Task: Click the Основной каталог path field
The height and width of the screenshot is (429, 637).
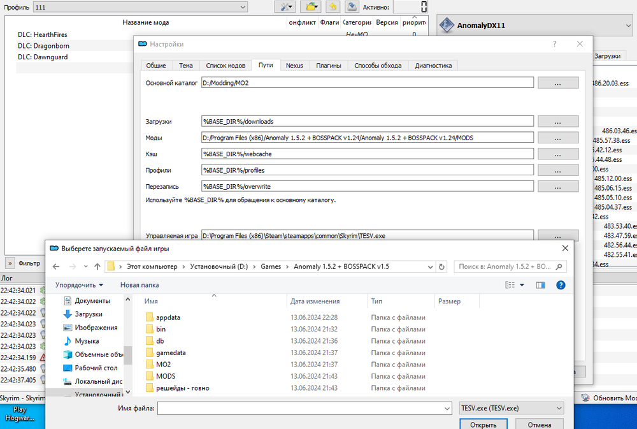Action: click(x=368, y=83)
